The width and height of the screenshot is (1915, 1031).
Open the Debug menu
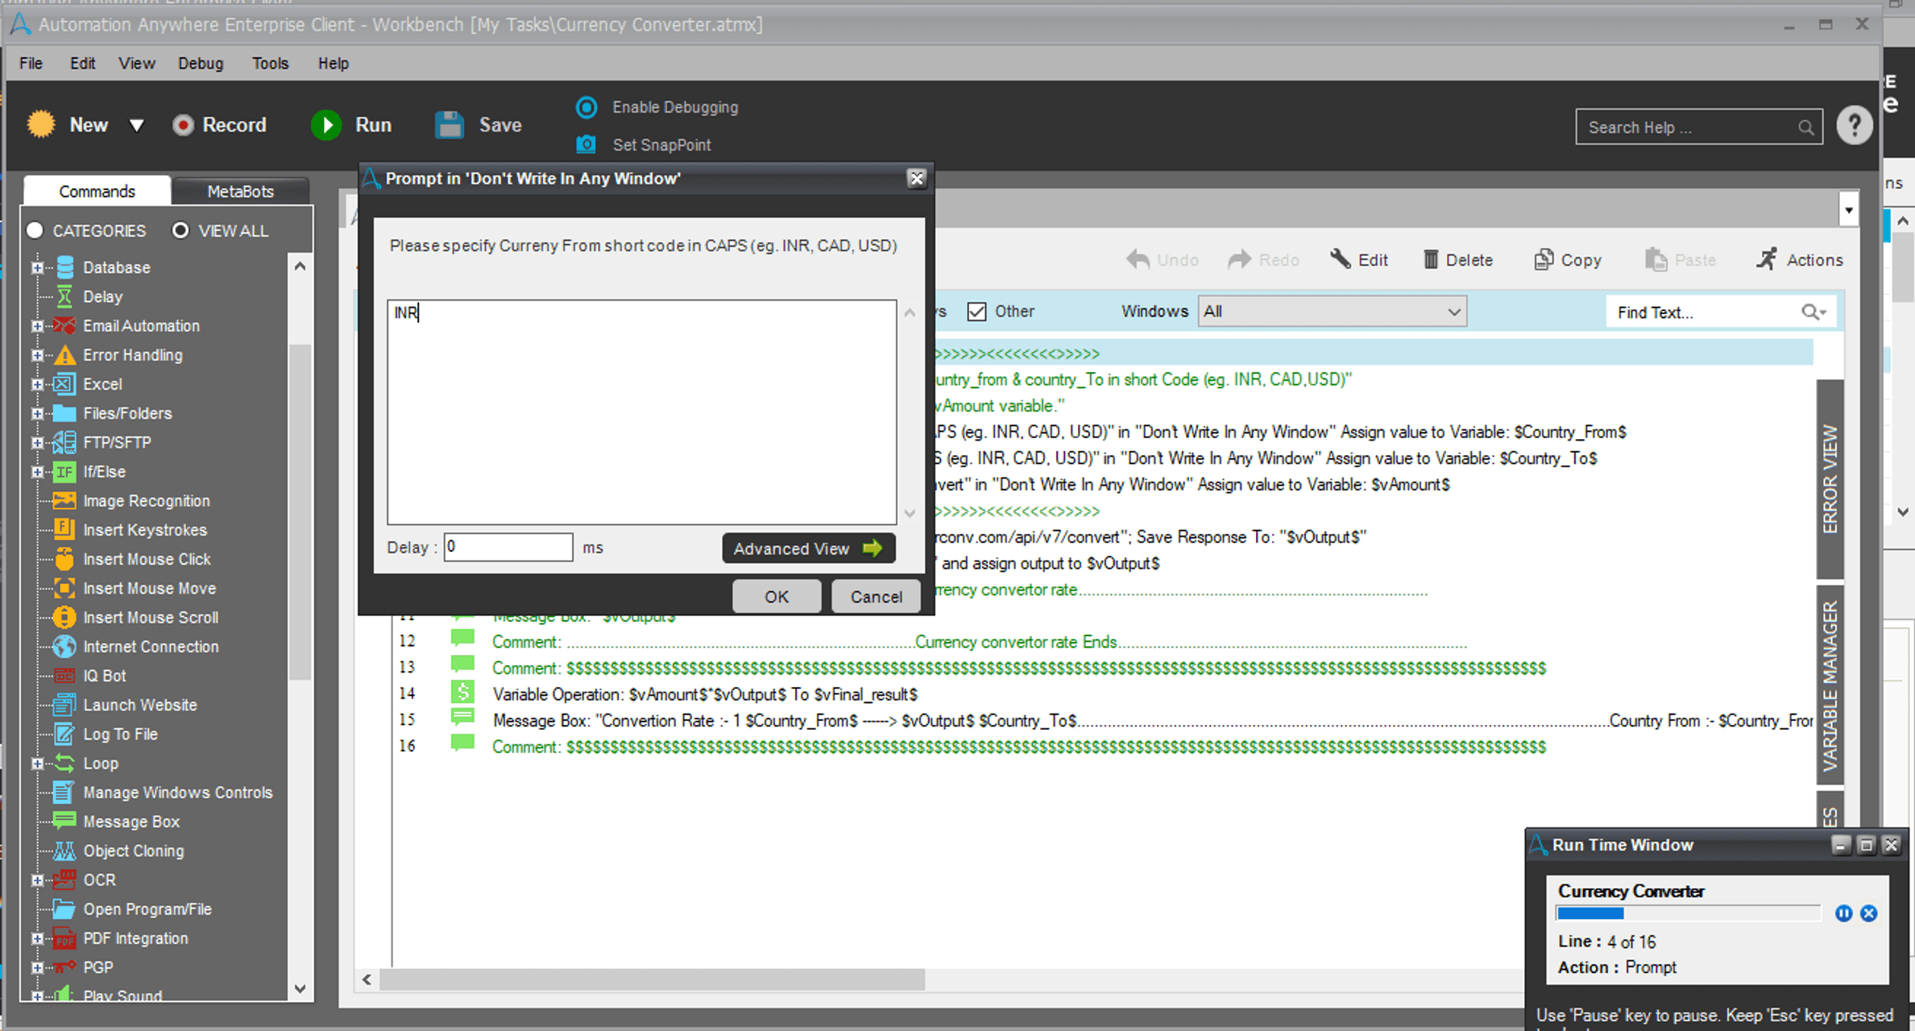click(201, 63)
